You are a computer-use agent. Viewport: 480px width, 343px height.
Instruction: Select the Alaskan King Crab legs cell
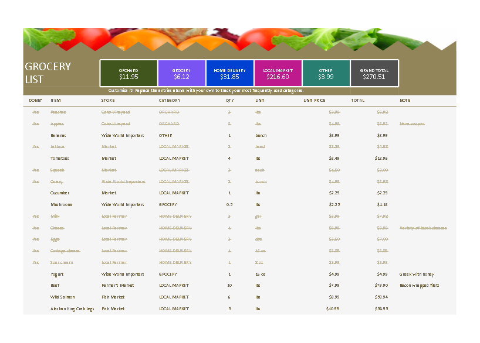[x=72, y=309]
